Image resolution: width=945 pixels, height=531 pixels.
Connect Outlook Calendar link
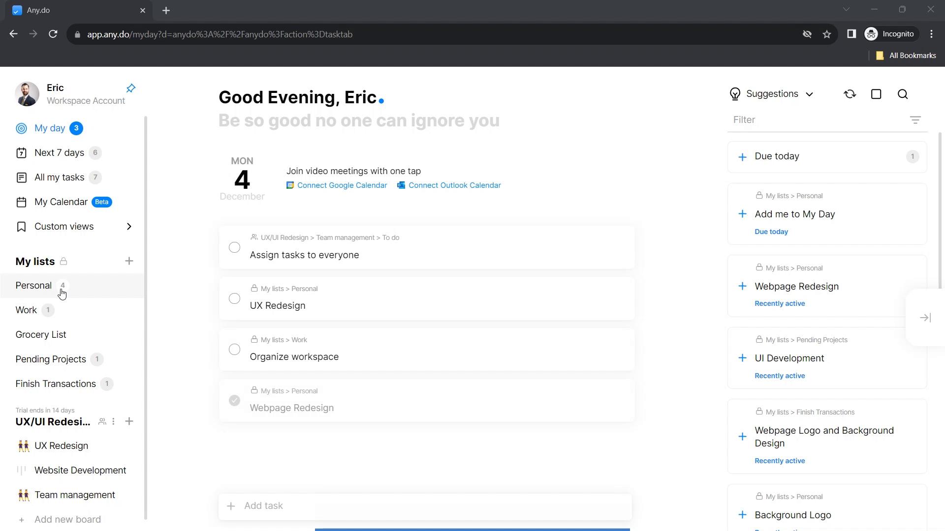455,185
